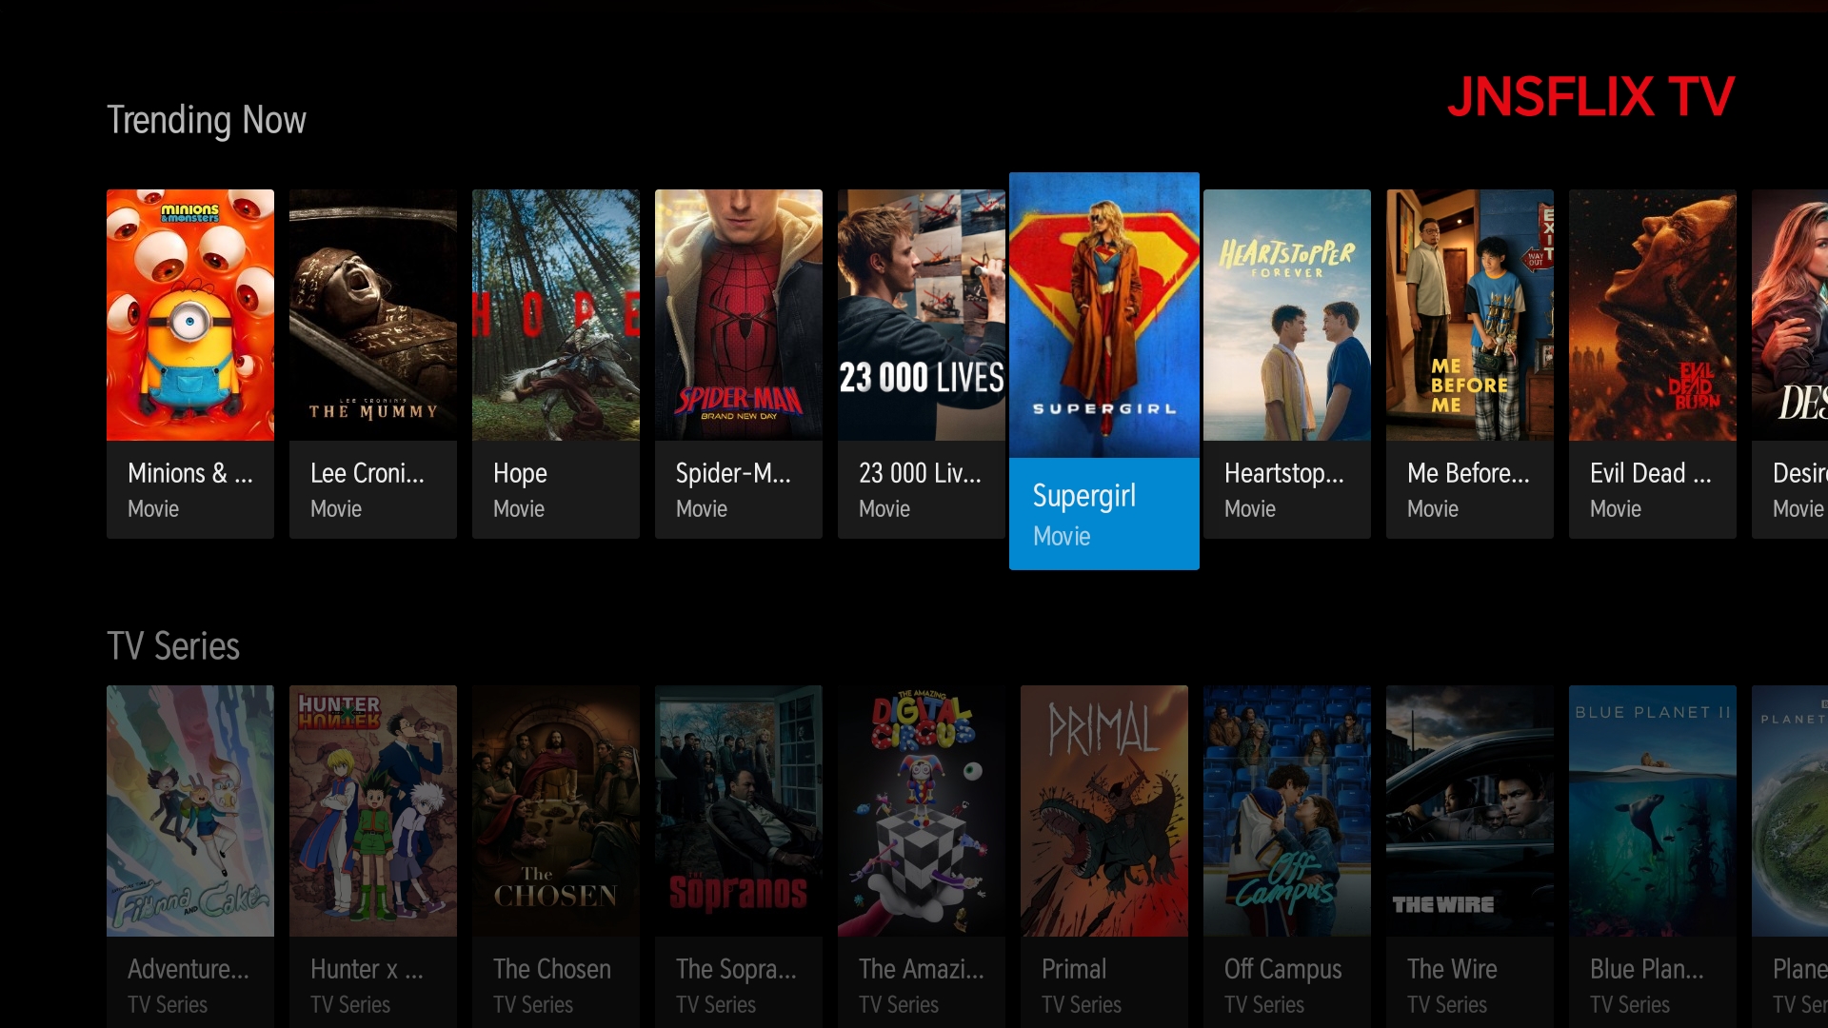Click the JNSFLIX TV logo
This screenshot has width=1828, height=1028.
(x=1591, y=97)
